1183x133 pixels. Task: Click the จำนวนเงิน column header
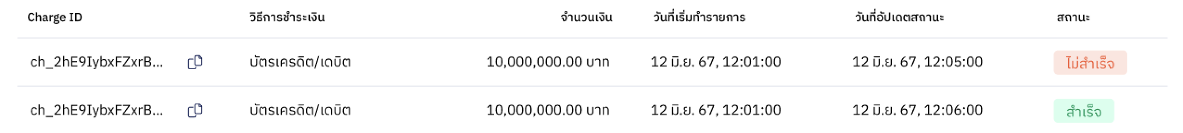coord(586,17)
